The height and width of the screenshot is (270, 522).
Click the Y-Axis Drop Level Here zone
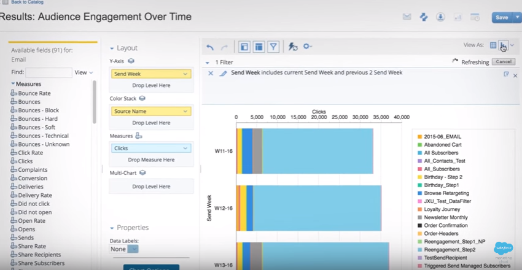click(151, 85)
